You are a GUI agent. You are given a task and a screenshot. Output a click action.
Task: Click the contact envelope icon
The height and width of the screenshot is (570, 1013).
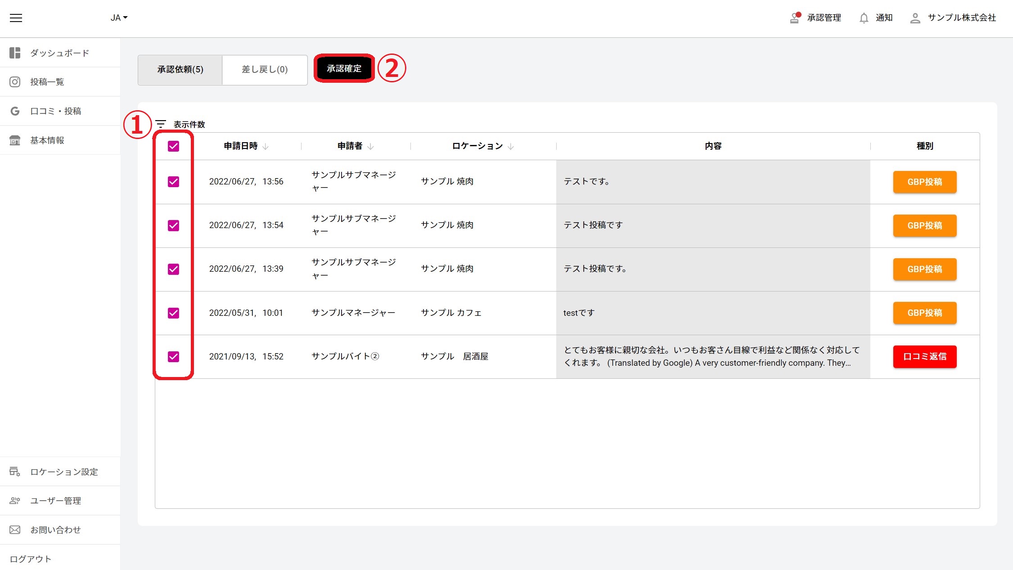click(x=15, y=530)
